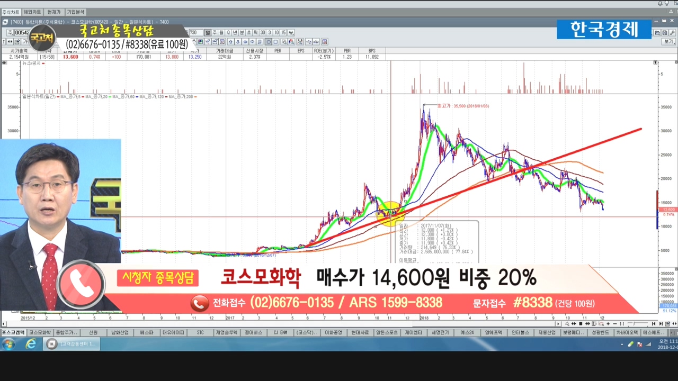Click the right arrow icon in chart toolbar

point(252,42)
